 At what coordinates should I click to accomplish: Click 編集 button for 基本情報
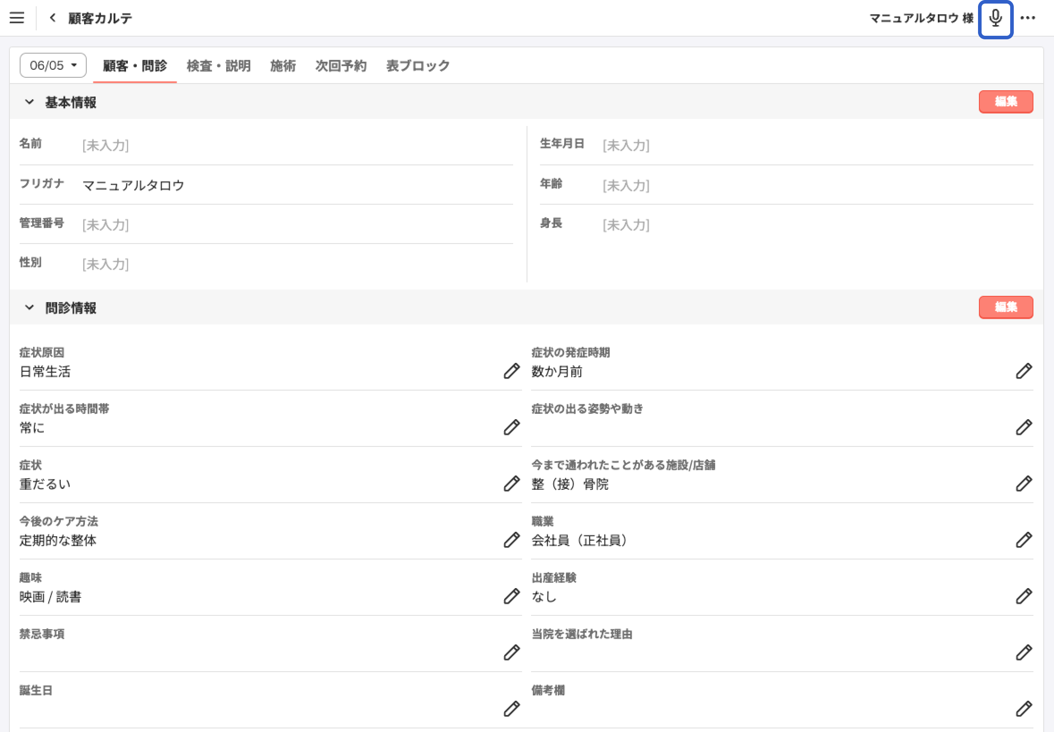[x=1006, y=101]
